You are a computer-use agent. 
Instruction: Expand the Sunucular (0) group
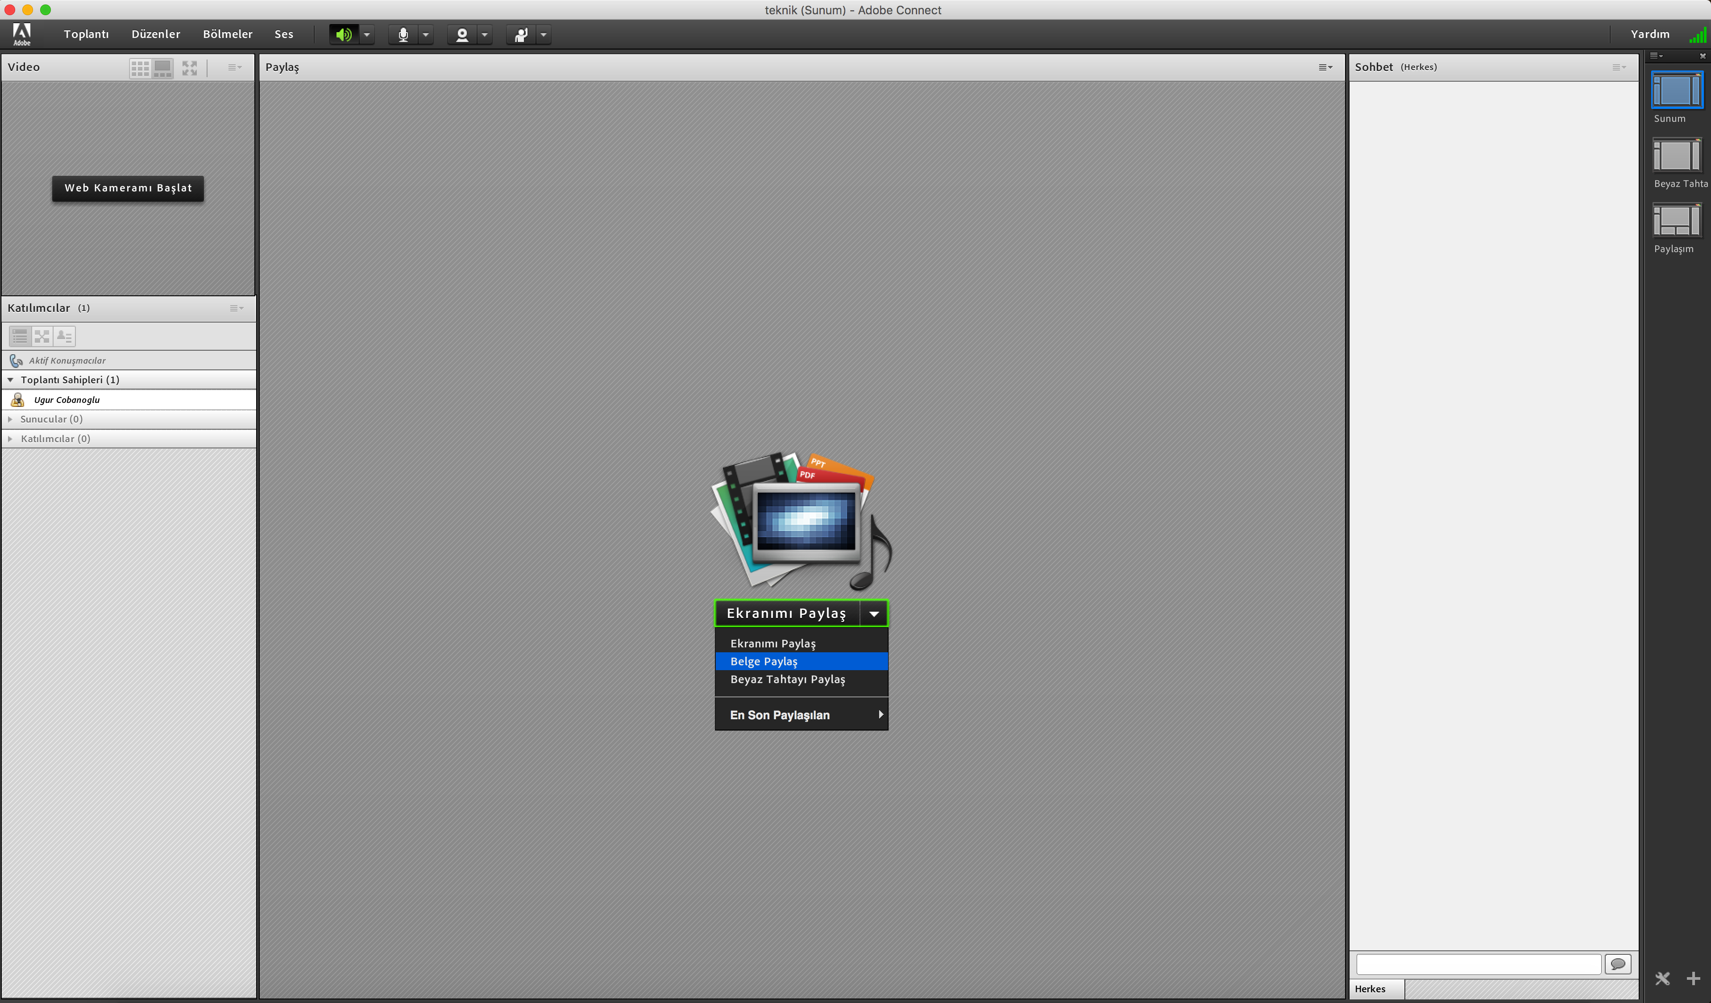pyautogui.click(x=10, y=419)
